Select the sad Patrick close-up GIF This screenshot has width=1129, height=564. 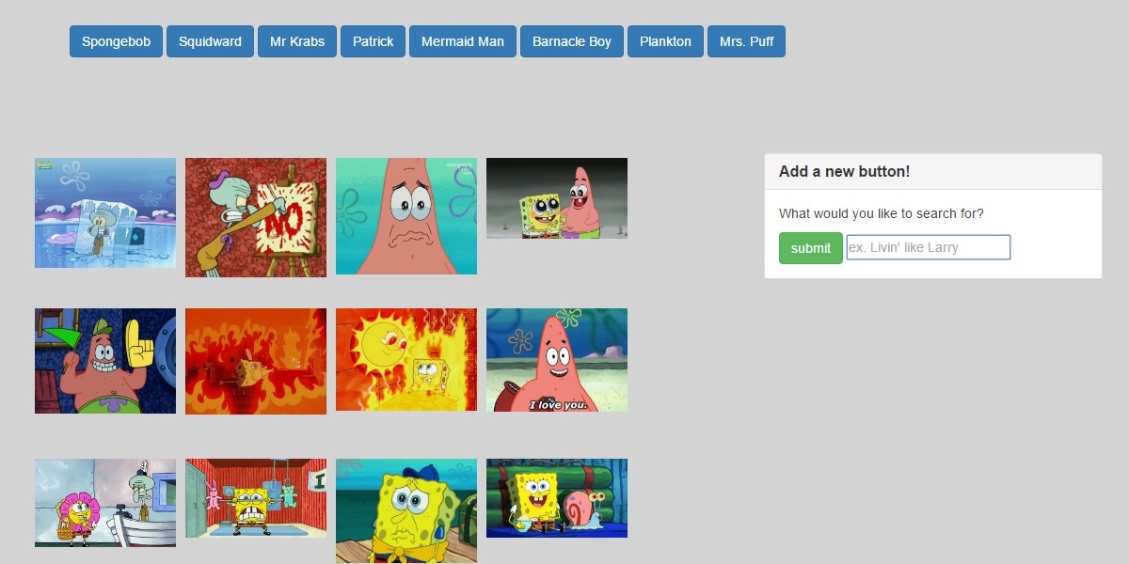coord(405,215)
